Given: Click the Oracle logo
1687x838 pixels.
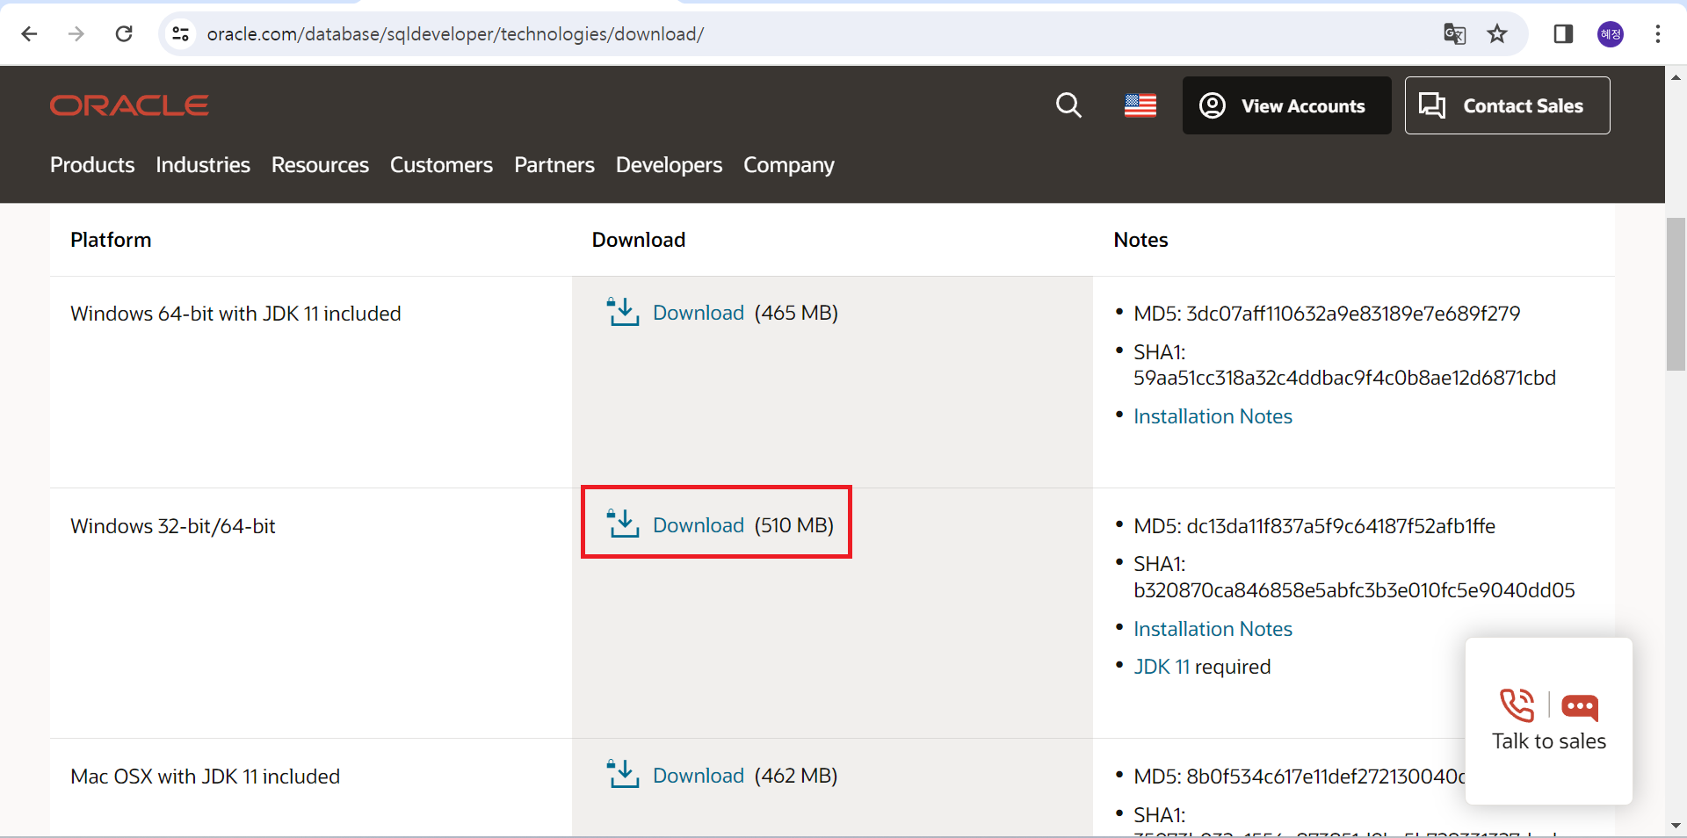Looking at the screenshot, I should pos(128,105).
